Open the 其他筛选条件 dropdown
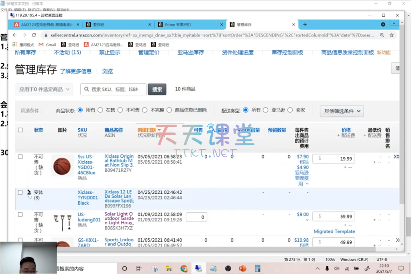This screenshot has width=411, height=274. [342, 111]
